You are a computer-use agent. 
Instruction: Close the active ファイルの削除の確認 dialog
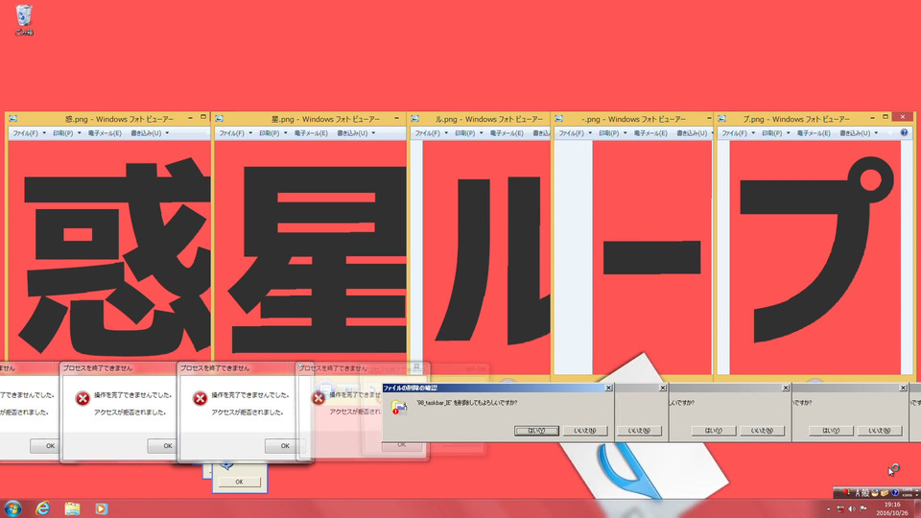[x=608, y=388]
